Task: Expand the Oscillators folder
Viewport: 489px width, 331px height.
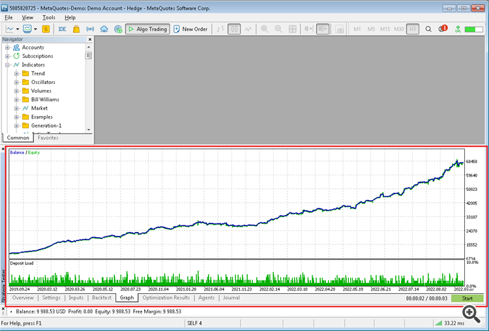Action: (x=16, y=82)
